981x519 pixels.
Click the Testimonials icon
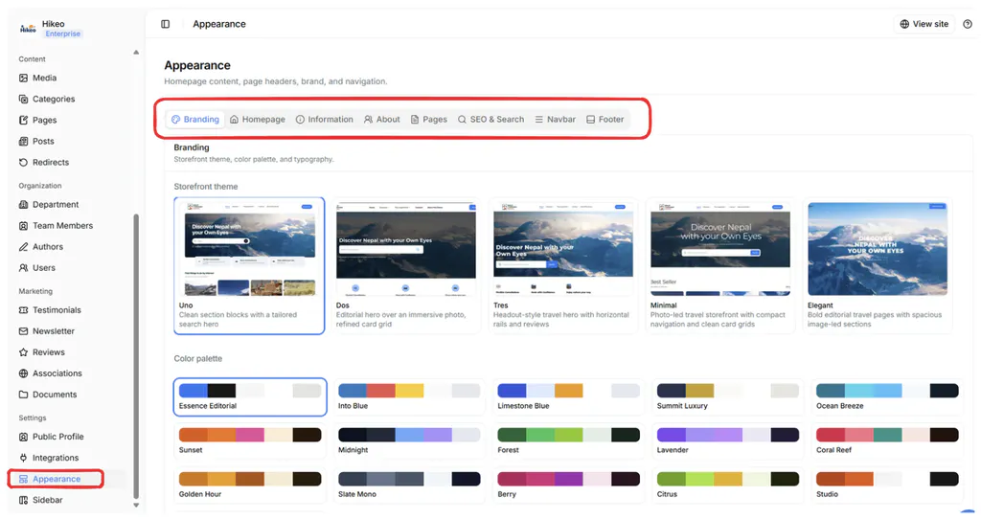point(23,310)
